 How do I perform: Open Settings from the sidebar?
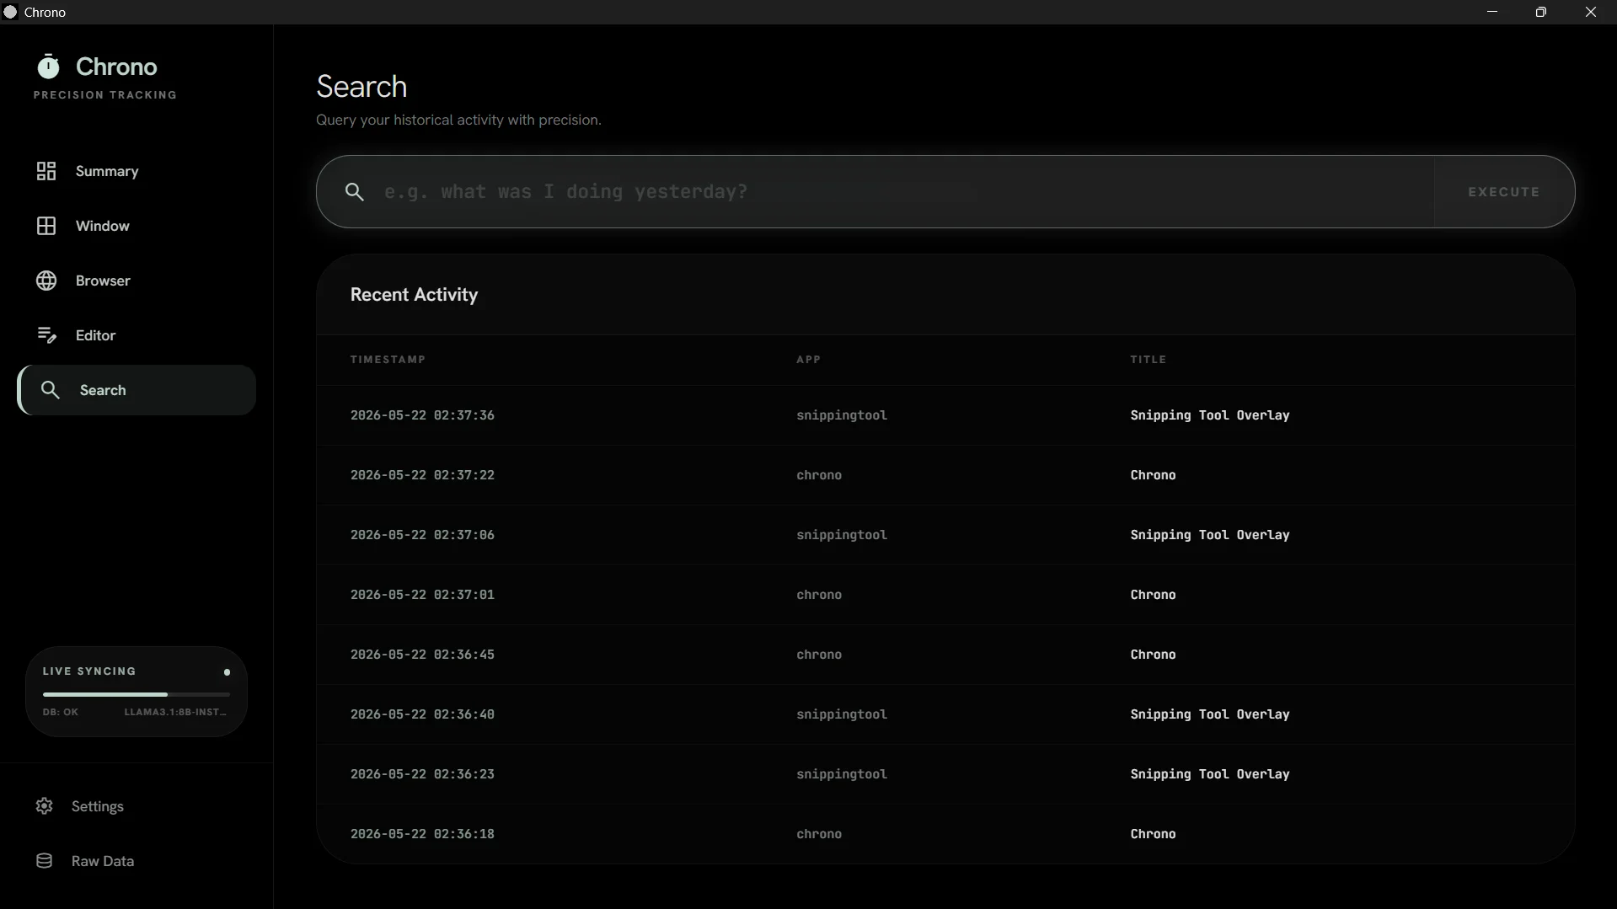pos(137,806)
